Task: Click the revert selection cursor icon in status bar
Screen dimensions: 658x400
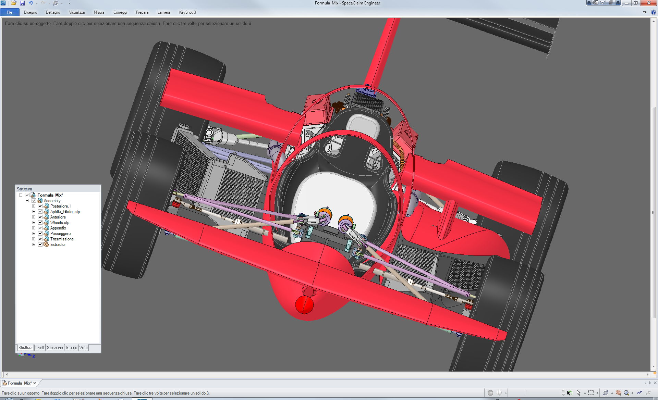Action: (569, 393)
